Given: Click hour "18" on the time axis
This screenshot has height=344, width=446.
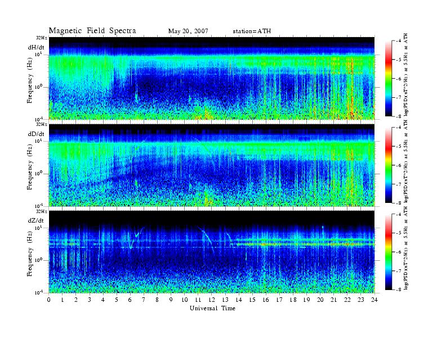Looking at the screenshot, I should tap(293, 300).
